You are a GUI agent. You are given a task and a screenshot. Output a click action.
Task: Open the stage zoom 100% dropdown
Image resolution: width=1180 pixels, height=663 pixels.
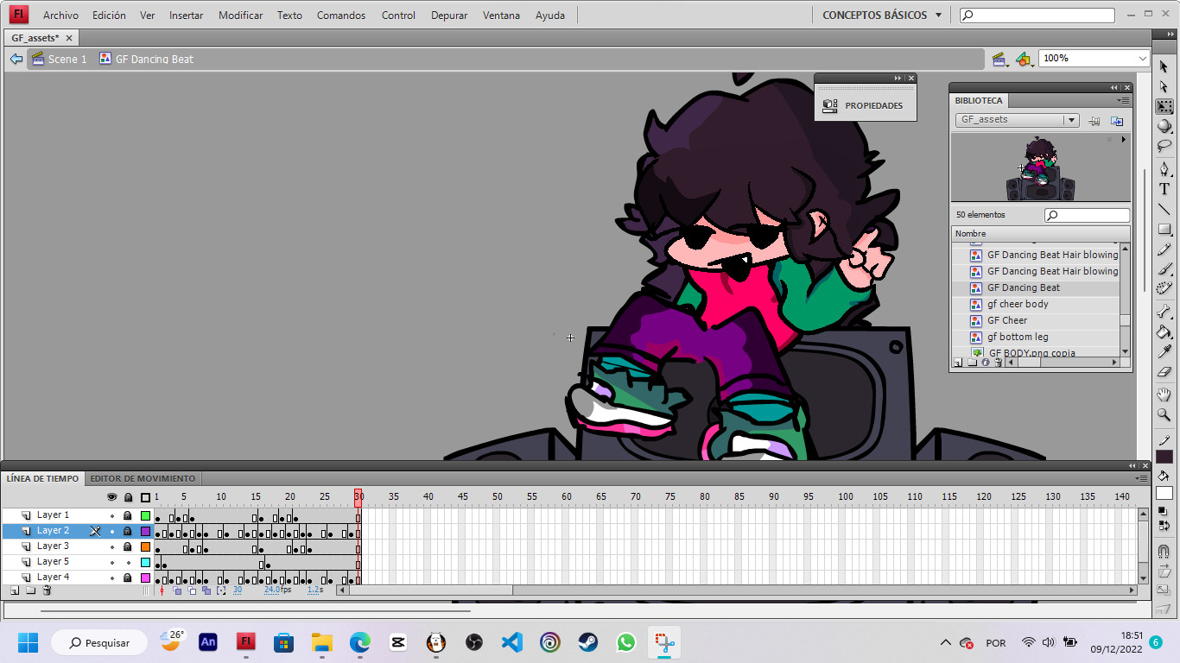[x=1142, y=59]
